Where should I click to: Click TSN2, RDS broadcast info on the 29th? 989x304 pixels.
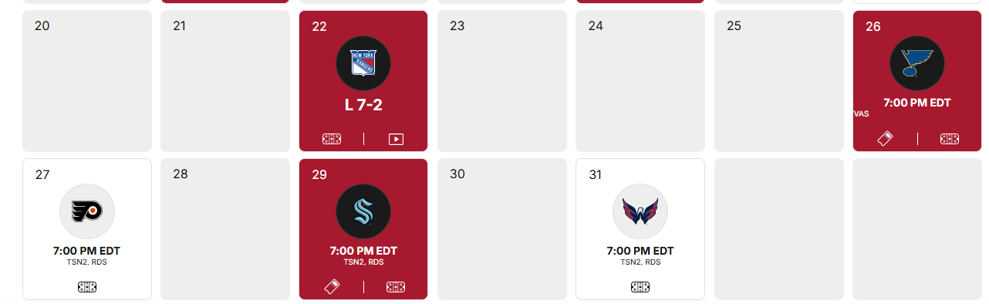coord(363,262)
